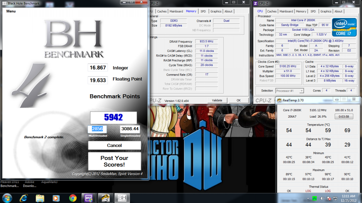Cancel the running benchmark
The width and height of the screenshot is (362, 203).
click(x=114, y=145)
